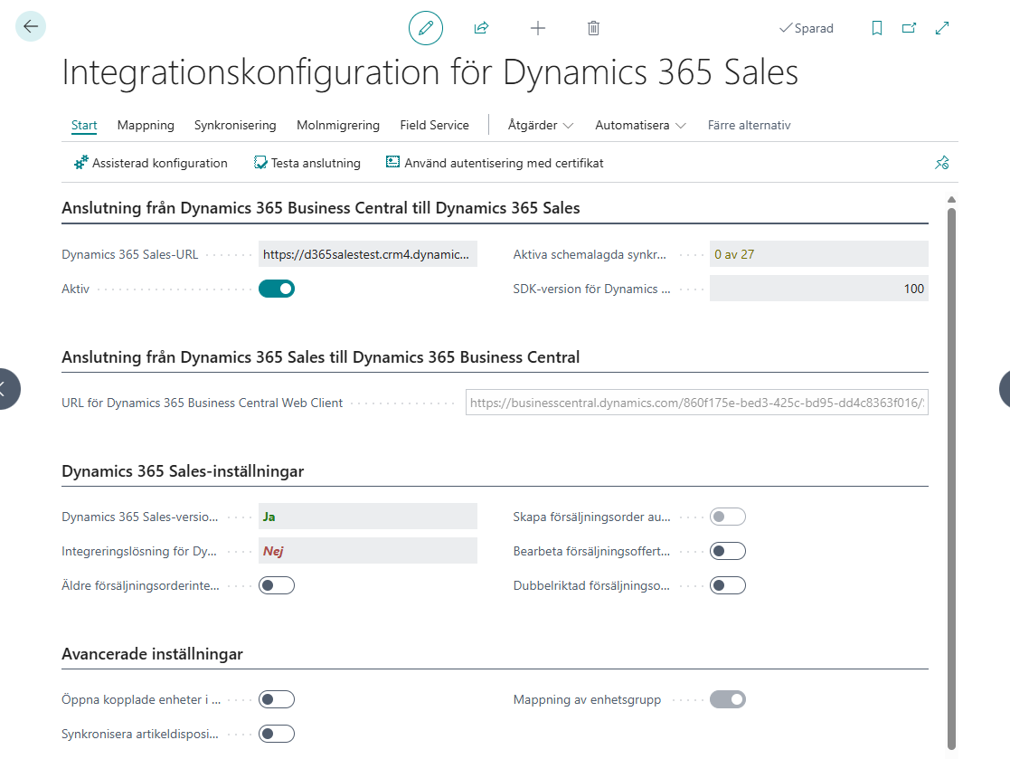
Task: Expand the Automatisera dropdown menu
Action: 640,126
